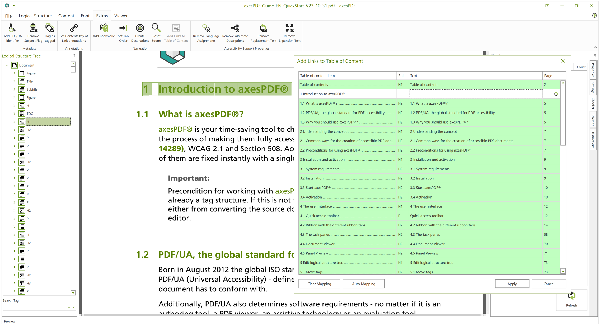Click Add PDF/UA identifier tool

12,33
